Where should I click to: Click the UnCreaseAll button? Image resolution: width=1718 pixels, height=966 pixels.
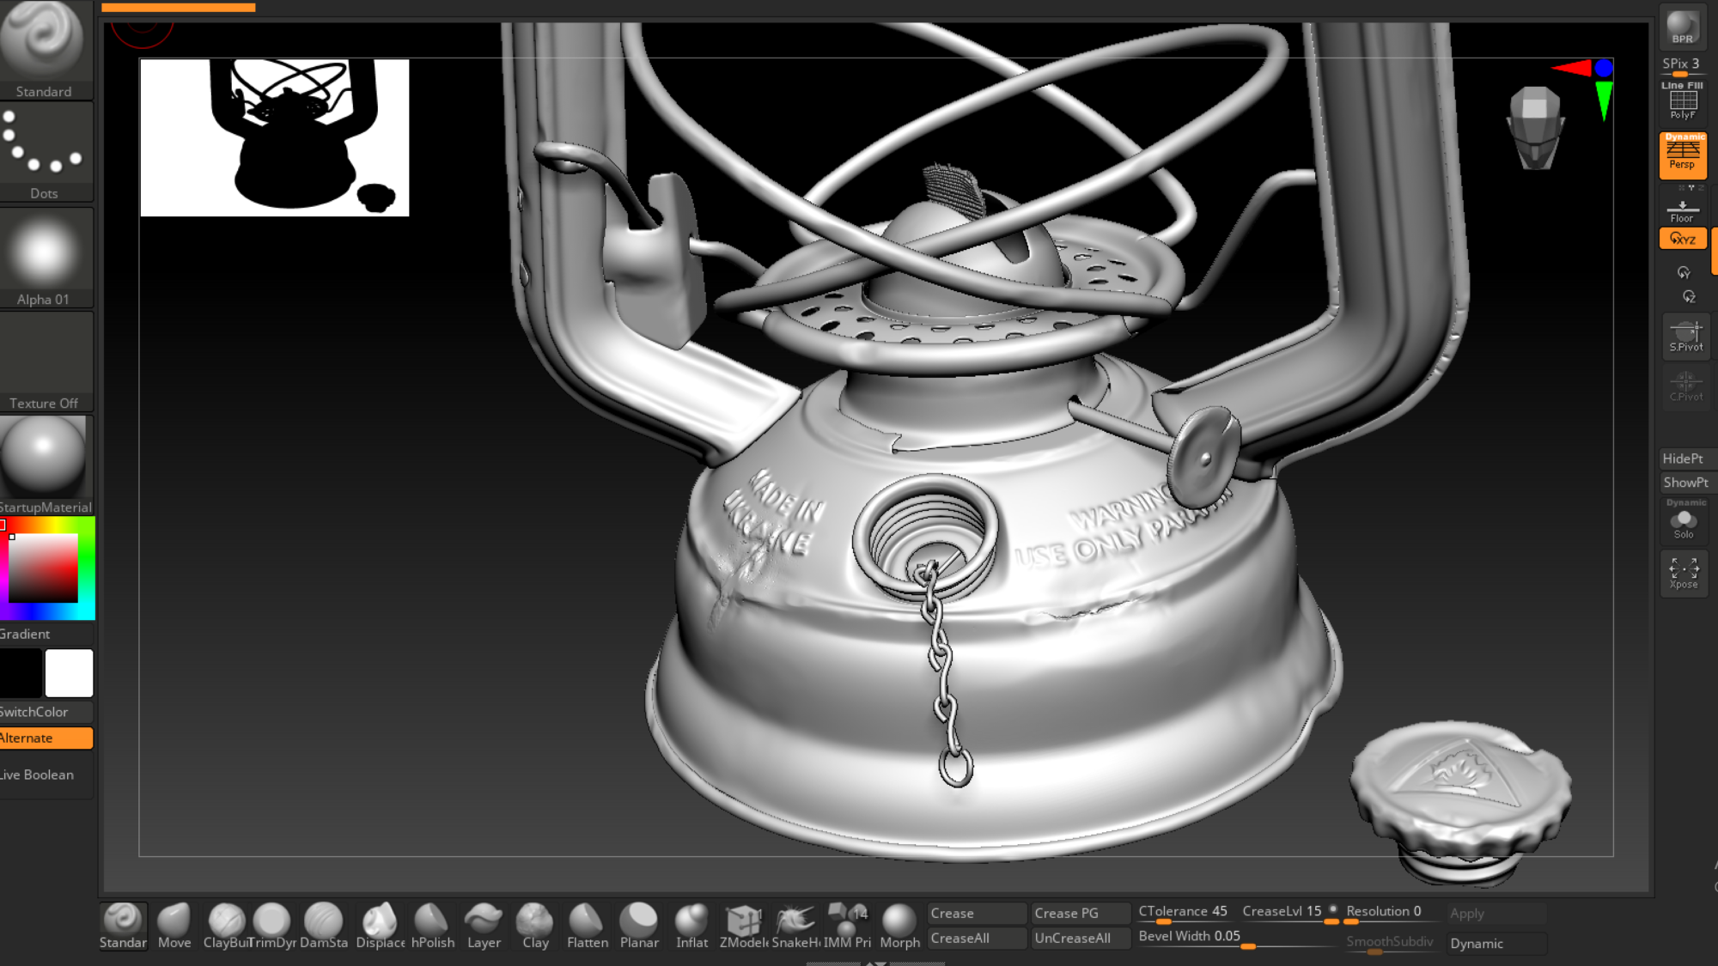click(1080, 938)
